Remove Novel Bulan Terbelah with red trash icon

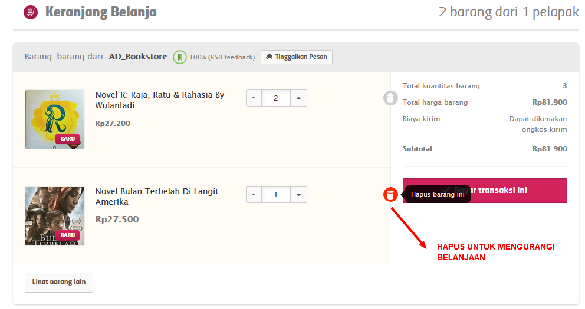pyautogui.click(x=390, y=194)
